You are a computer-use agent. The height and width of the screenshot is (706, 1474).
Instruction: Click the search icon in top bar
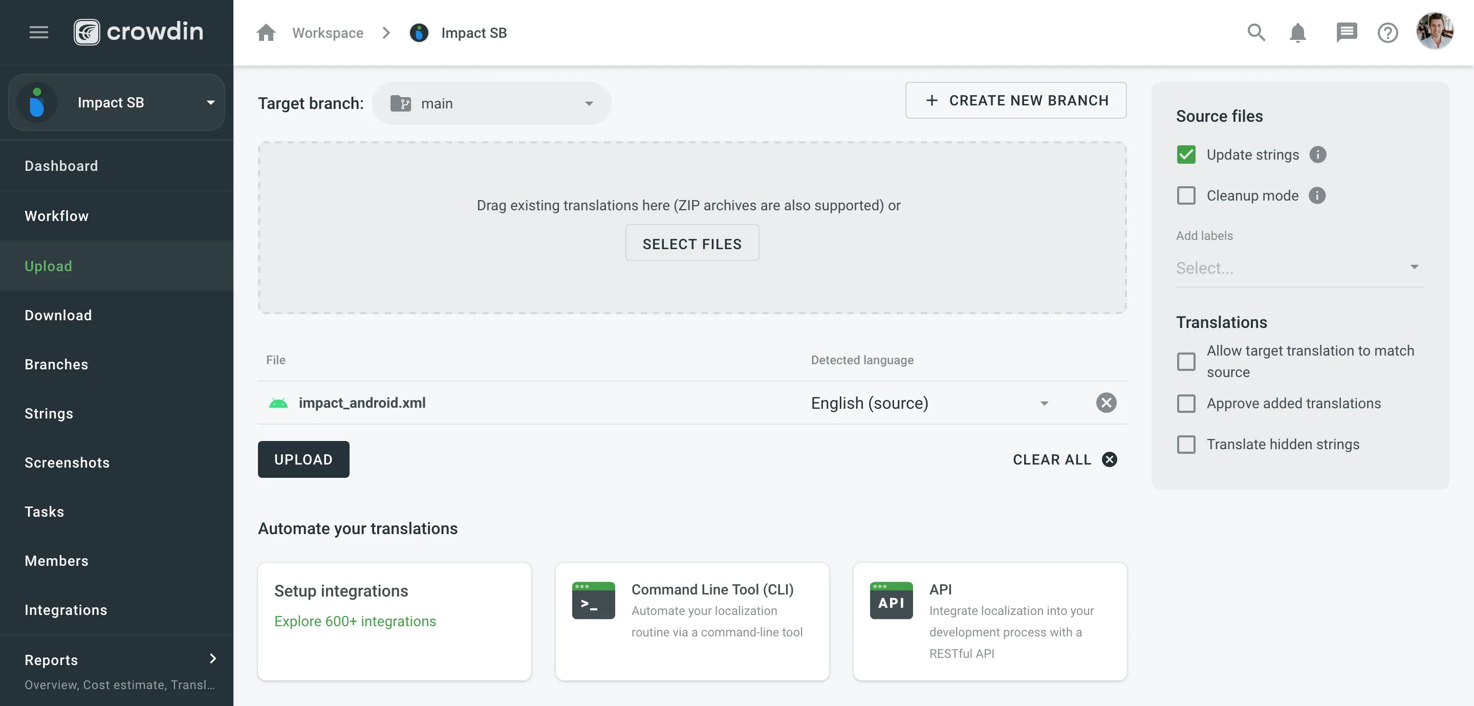(1257, 33)
